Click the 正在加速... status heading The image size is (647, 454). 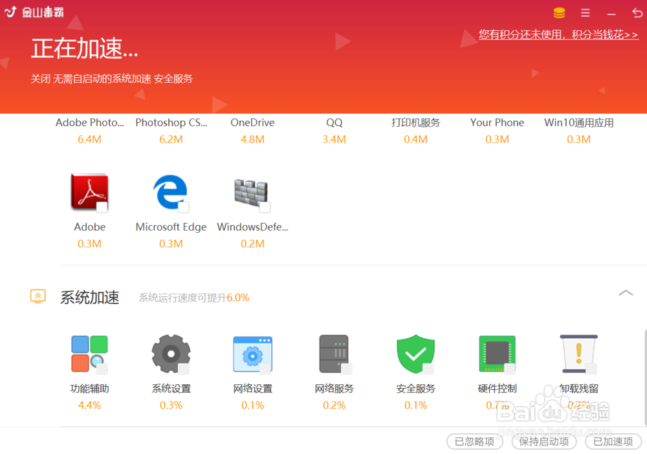click(85, 49)
